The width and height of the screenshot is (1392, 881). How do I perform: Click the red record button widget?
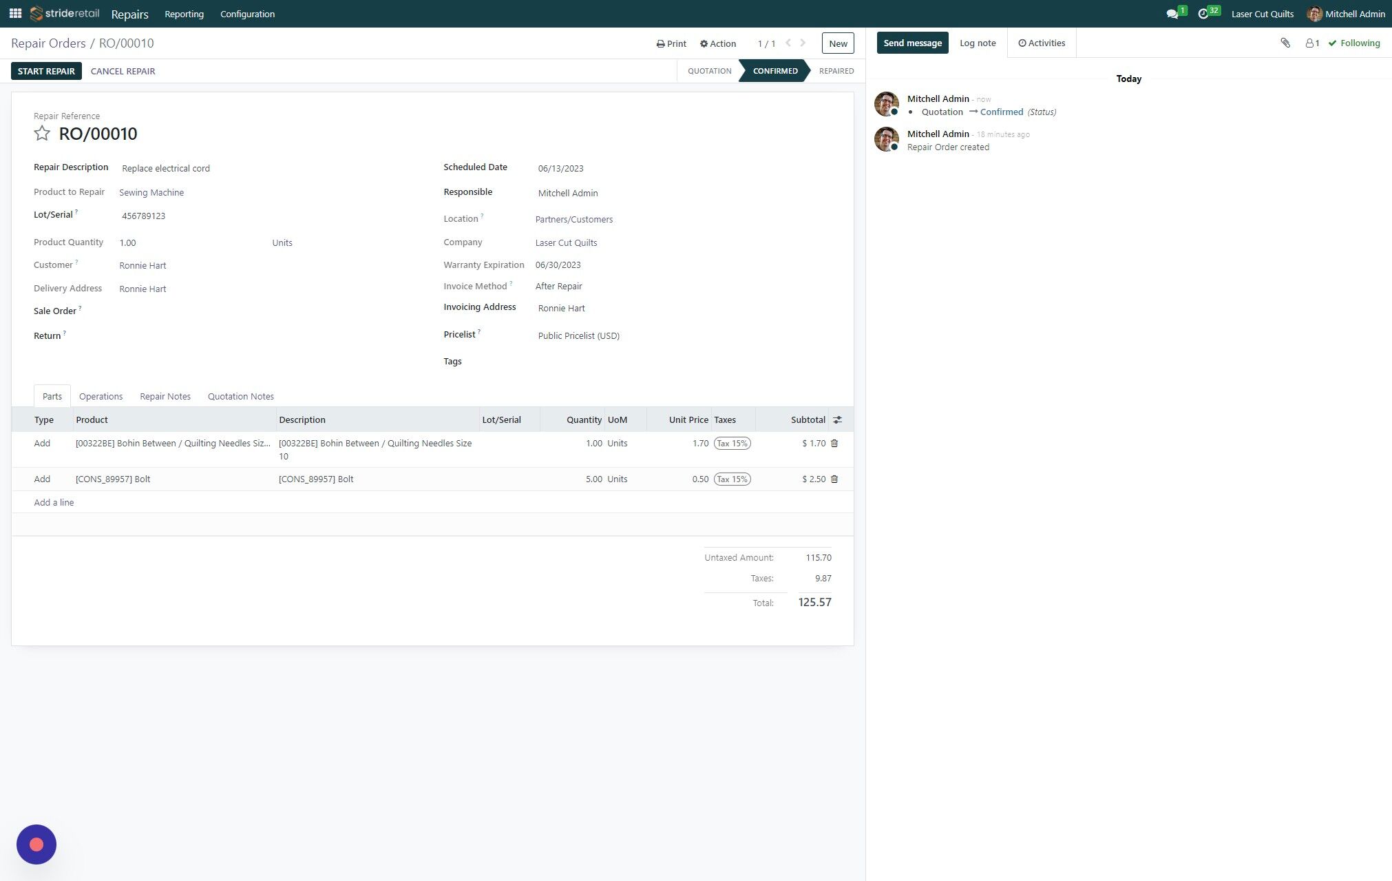[36, 844]
